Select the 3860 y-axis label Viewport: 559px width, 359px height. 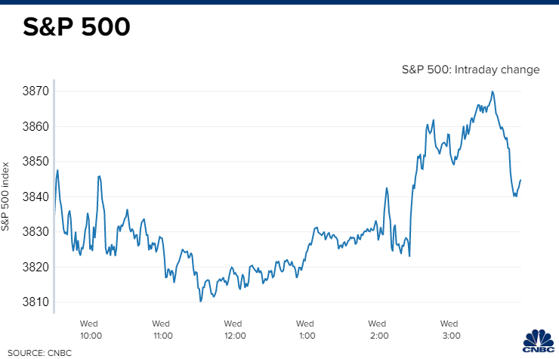34,127
